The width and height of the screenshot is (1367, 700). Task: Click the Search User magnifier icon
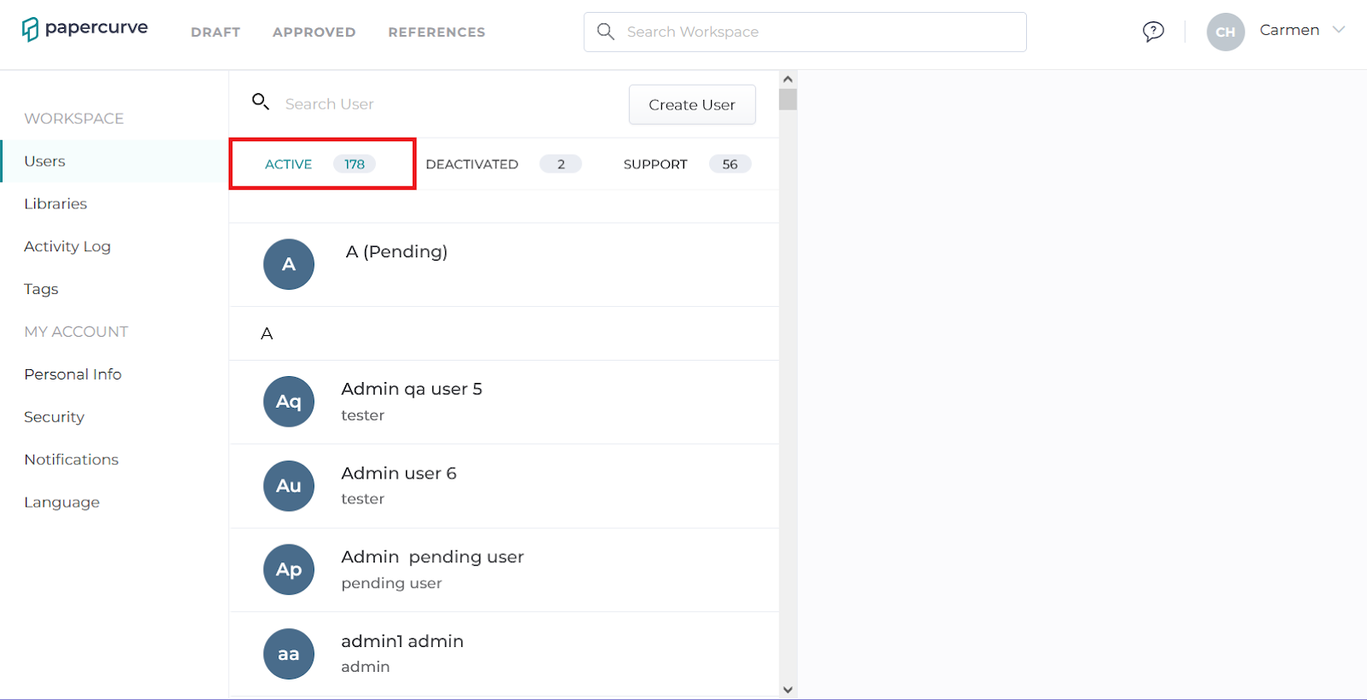[x=261, y=102]
